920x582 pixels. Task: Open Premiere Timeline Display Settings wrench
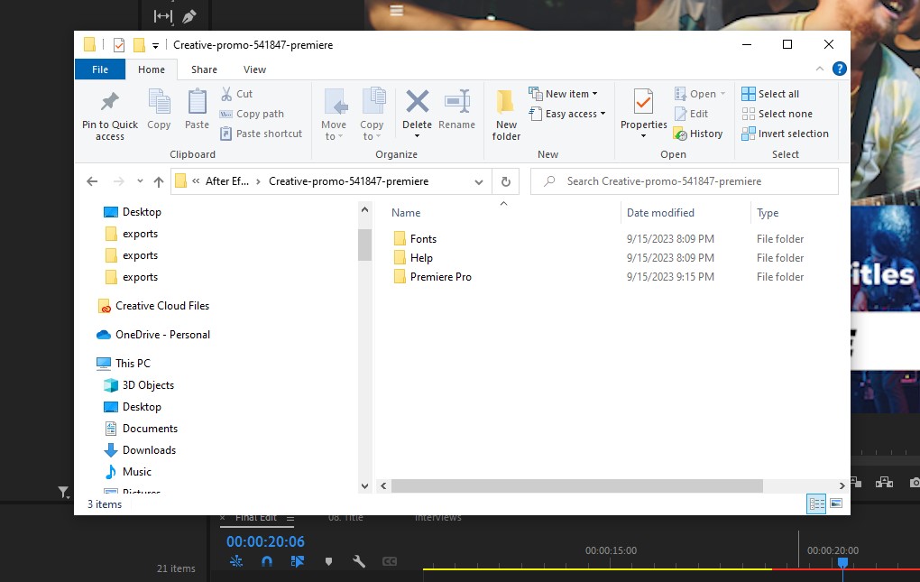pyautogui.click(x=359, y=561)
